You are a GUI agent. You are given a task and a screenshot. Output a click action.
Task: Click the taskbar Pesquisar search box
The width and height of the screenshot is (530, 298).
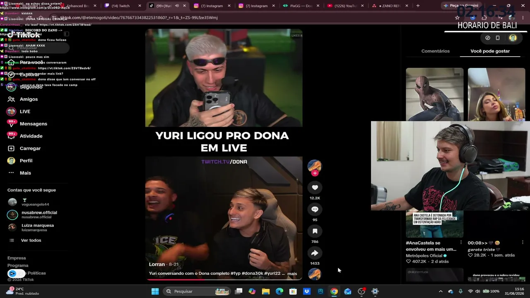click(197, 291)
